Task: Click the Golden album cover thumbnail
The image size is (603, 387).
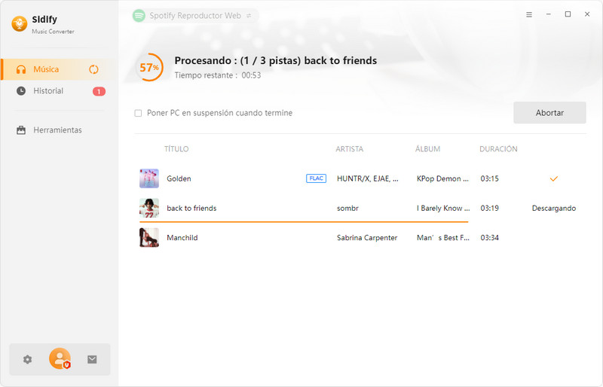Action: 149,178
